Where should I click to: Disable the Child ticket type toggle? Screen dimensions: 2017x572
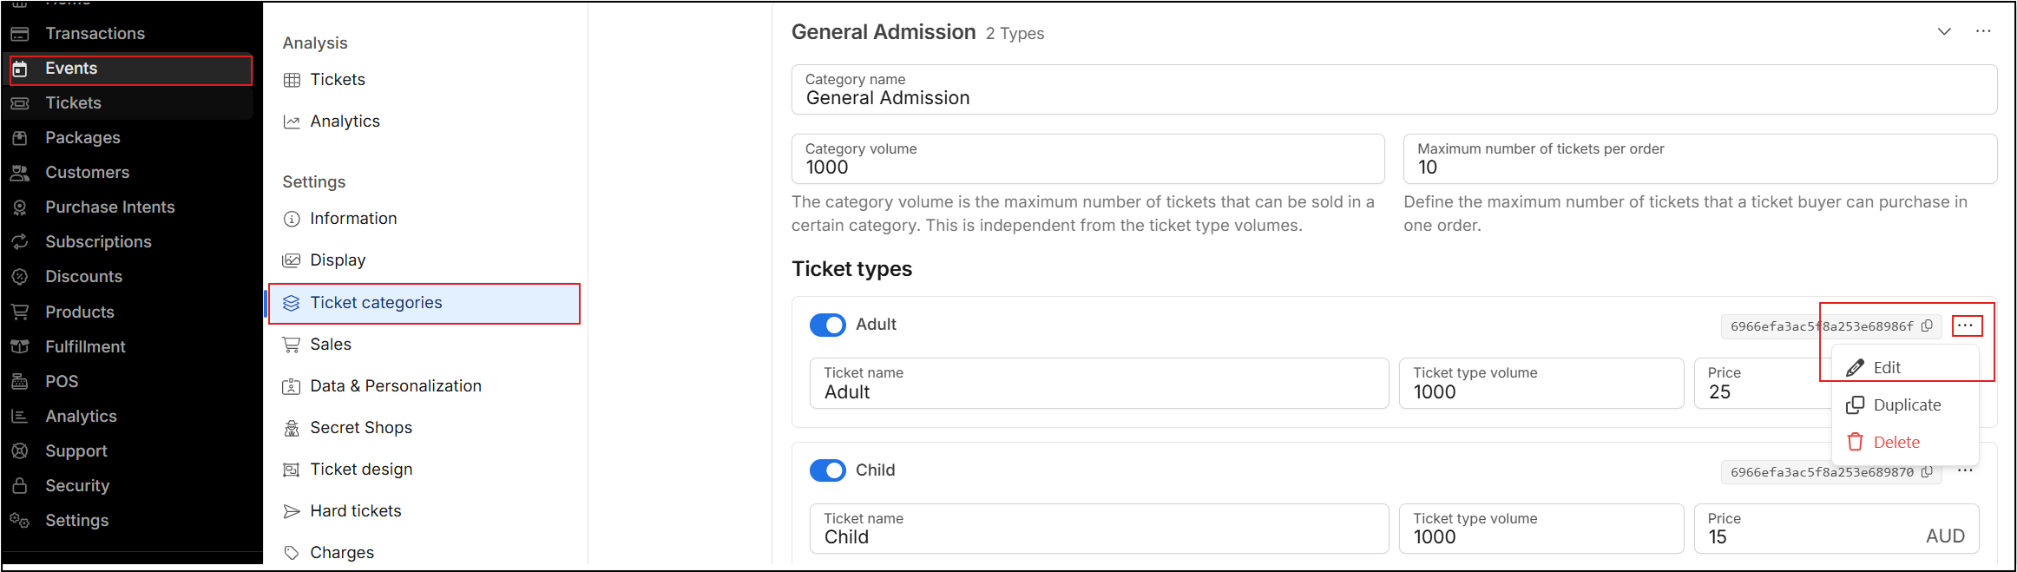click(827, 470)
